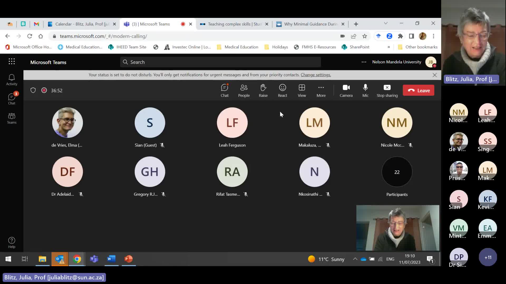Show the People participants list

pos(244,90)
